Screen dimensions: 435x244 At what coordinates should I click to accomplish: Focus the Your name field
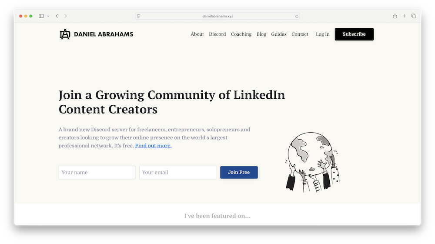pyautogui.click(x=97, y=173)
